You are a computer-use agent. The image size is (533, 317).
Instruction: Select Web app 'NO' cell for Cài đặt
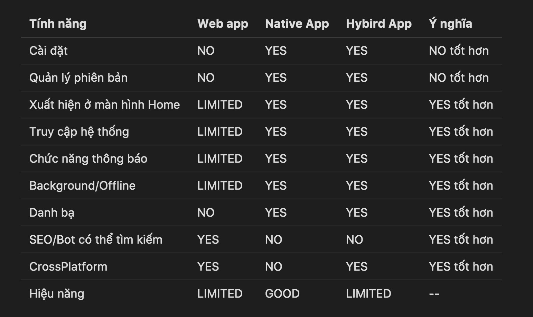coord(206,51)
